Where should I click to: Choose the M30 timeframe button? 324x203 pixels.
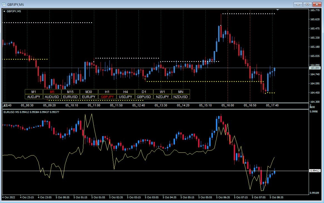pos(89,92)
